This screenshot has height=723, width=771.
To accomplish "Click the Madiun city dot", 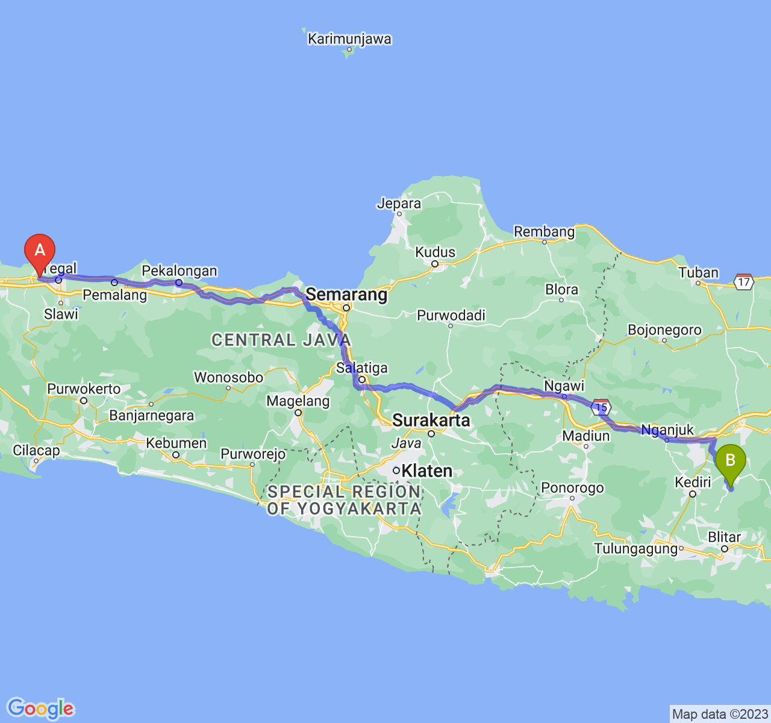I will pyautogui.click(x=586, y=446).
